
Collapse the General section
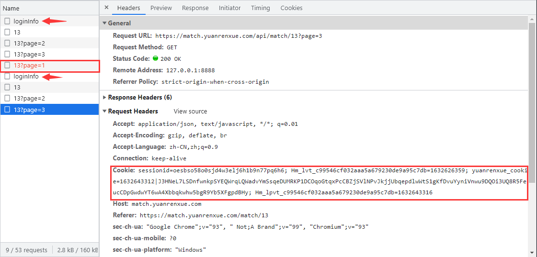click(x=105, y=23)
